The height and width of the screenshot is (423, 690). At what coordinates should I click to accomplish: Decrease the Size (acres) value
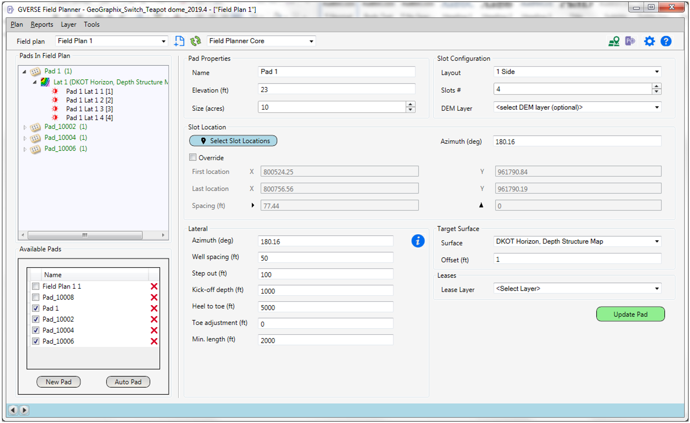(x=410, y=110)
